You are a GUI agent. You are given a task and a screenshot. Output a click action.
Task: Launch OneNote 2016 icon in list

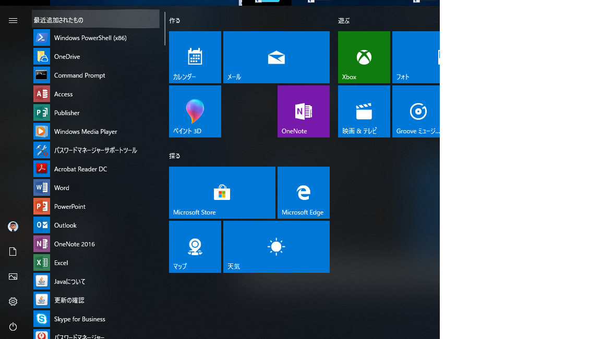41,244
